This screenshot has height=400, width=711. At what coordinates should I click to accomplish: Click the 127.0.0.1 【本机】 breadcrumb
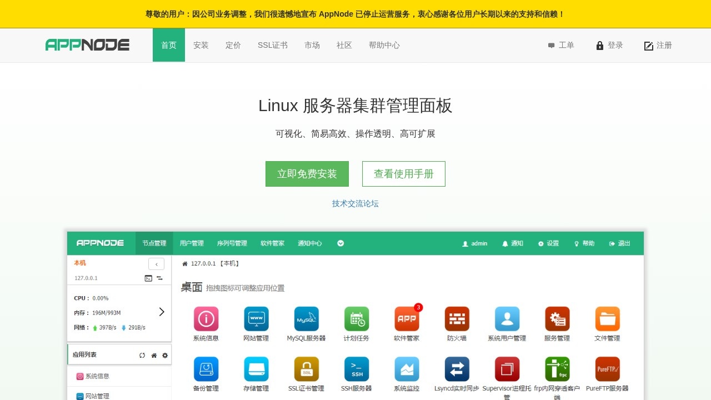[215, 263]
